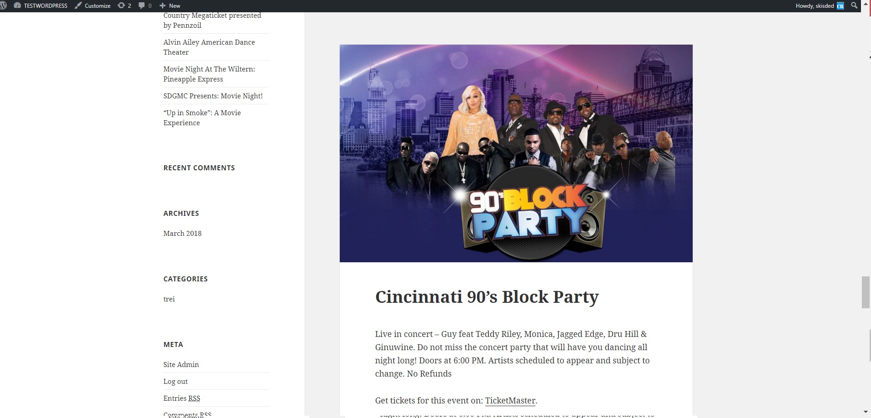This screenshot has width=871, height=418.
Task: Open the March 2018 archive
Action: (x=182, y=233)
